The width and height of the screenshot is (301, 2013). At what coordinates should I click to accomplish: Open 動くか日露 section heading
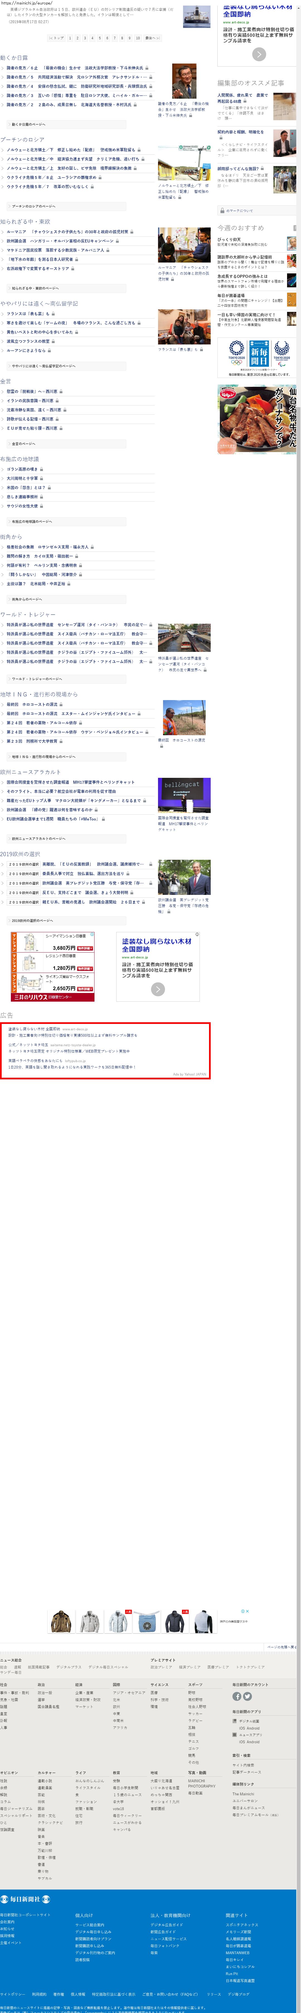pyautogui.click(x=14, y=58)
